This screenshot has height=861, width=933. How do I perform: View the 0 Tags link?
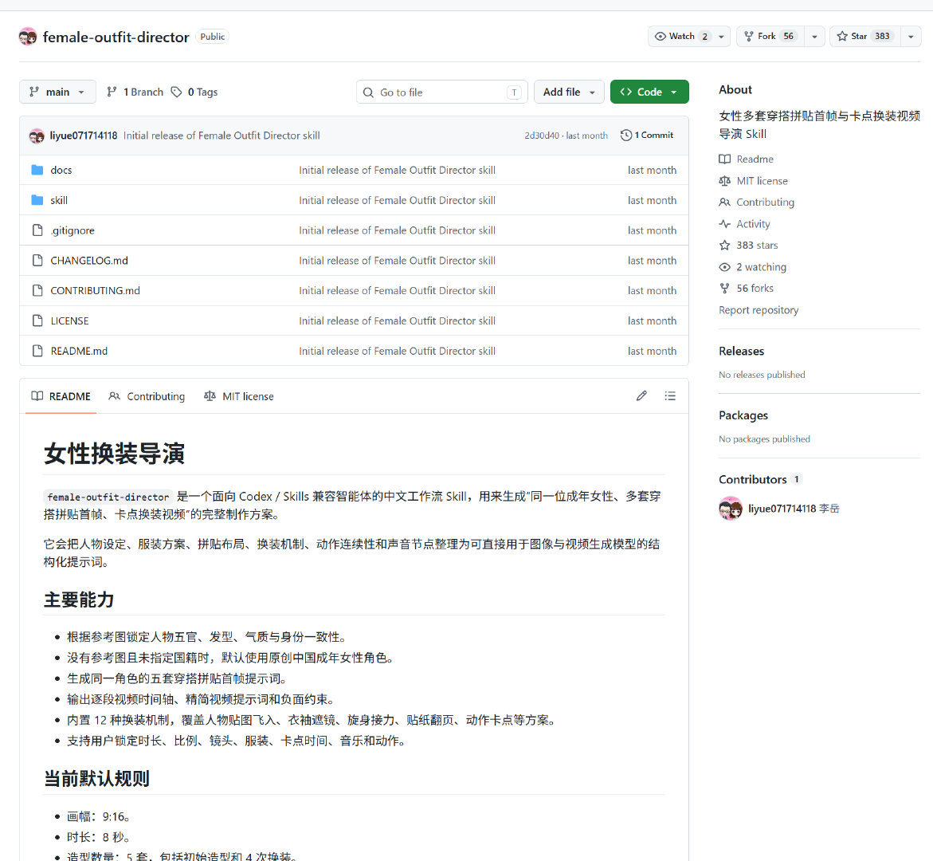(194, 92)
